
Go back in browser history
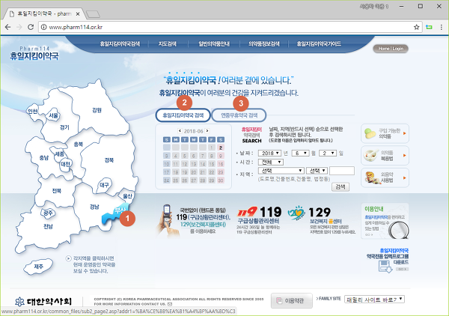7,27
